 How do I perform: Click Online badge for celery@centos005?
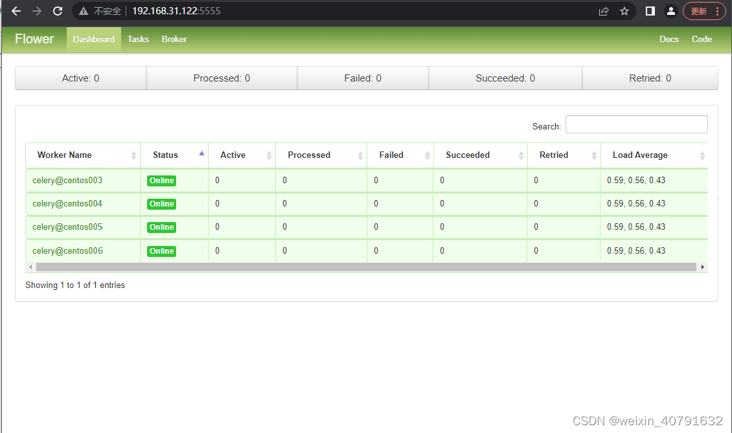tap(161, 227)
